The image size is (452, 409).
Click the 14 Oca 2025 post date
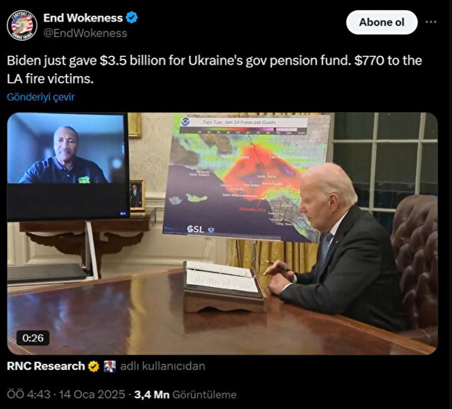[92, 394]
